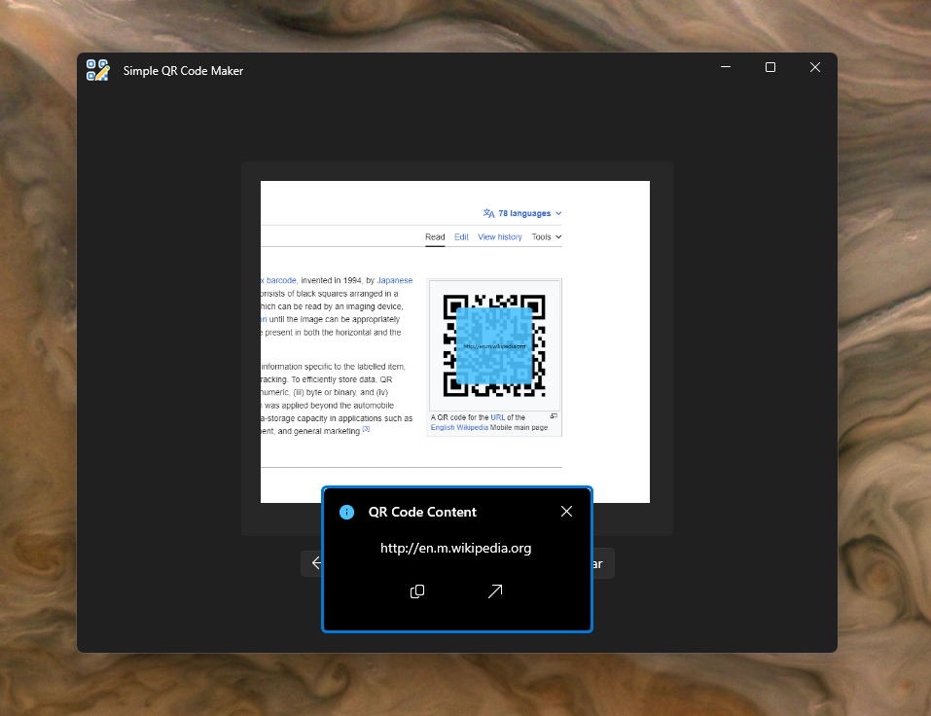Viewport: 931px width, 716px height.
Task: Click the translate icon beside 78 languages
Action: click(x=487, y=213)
